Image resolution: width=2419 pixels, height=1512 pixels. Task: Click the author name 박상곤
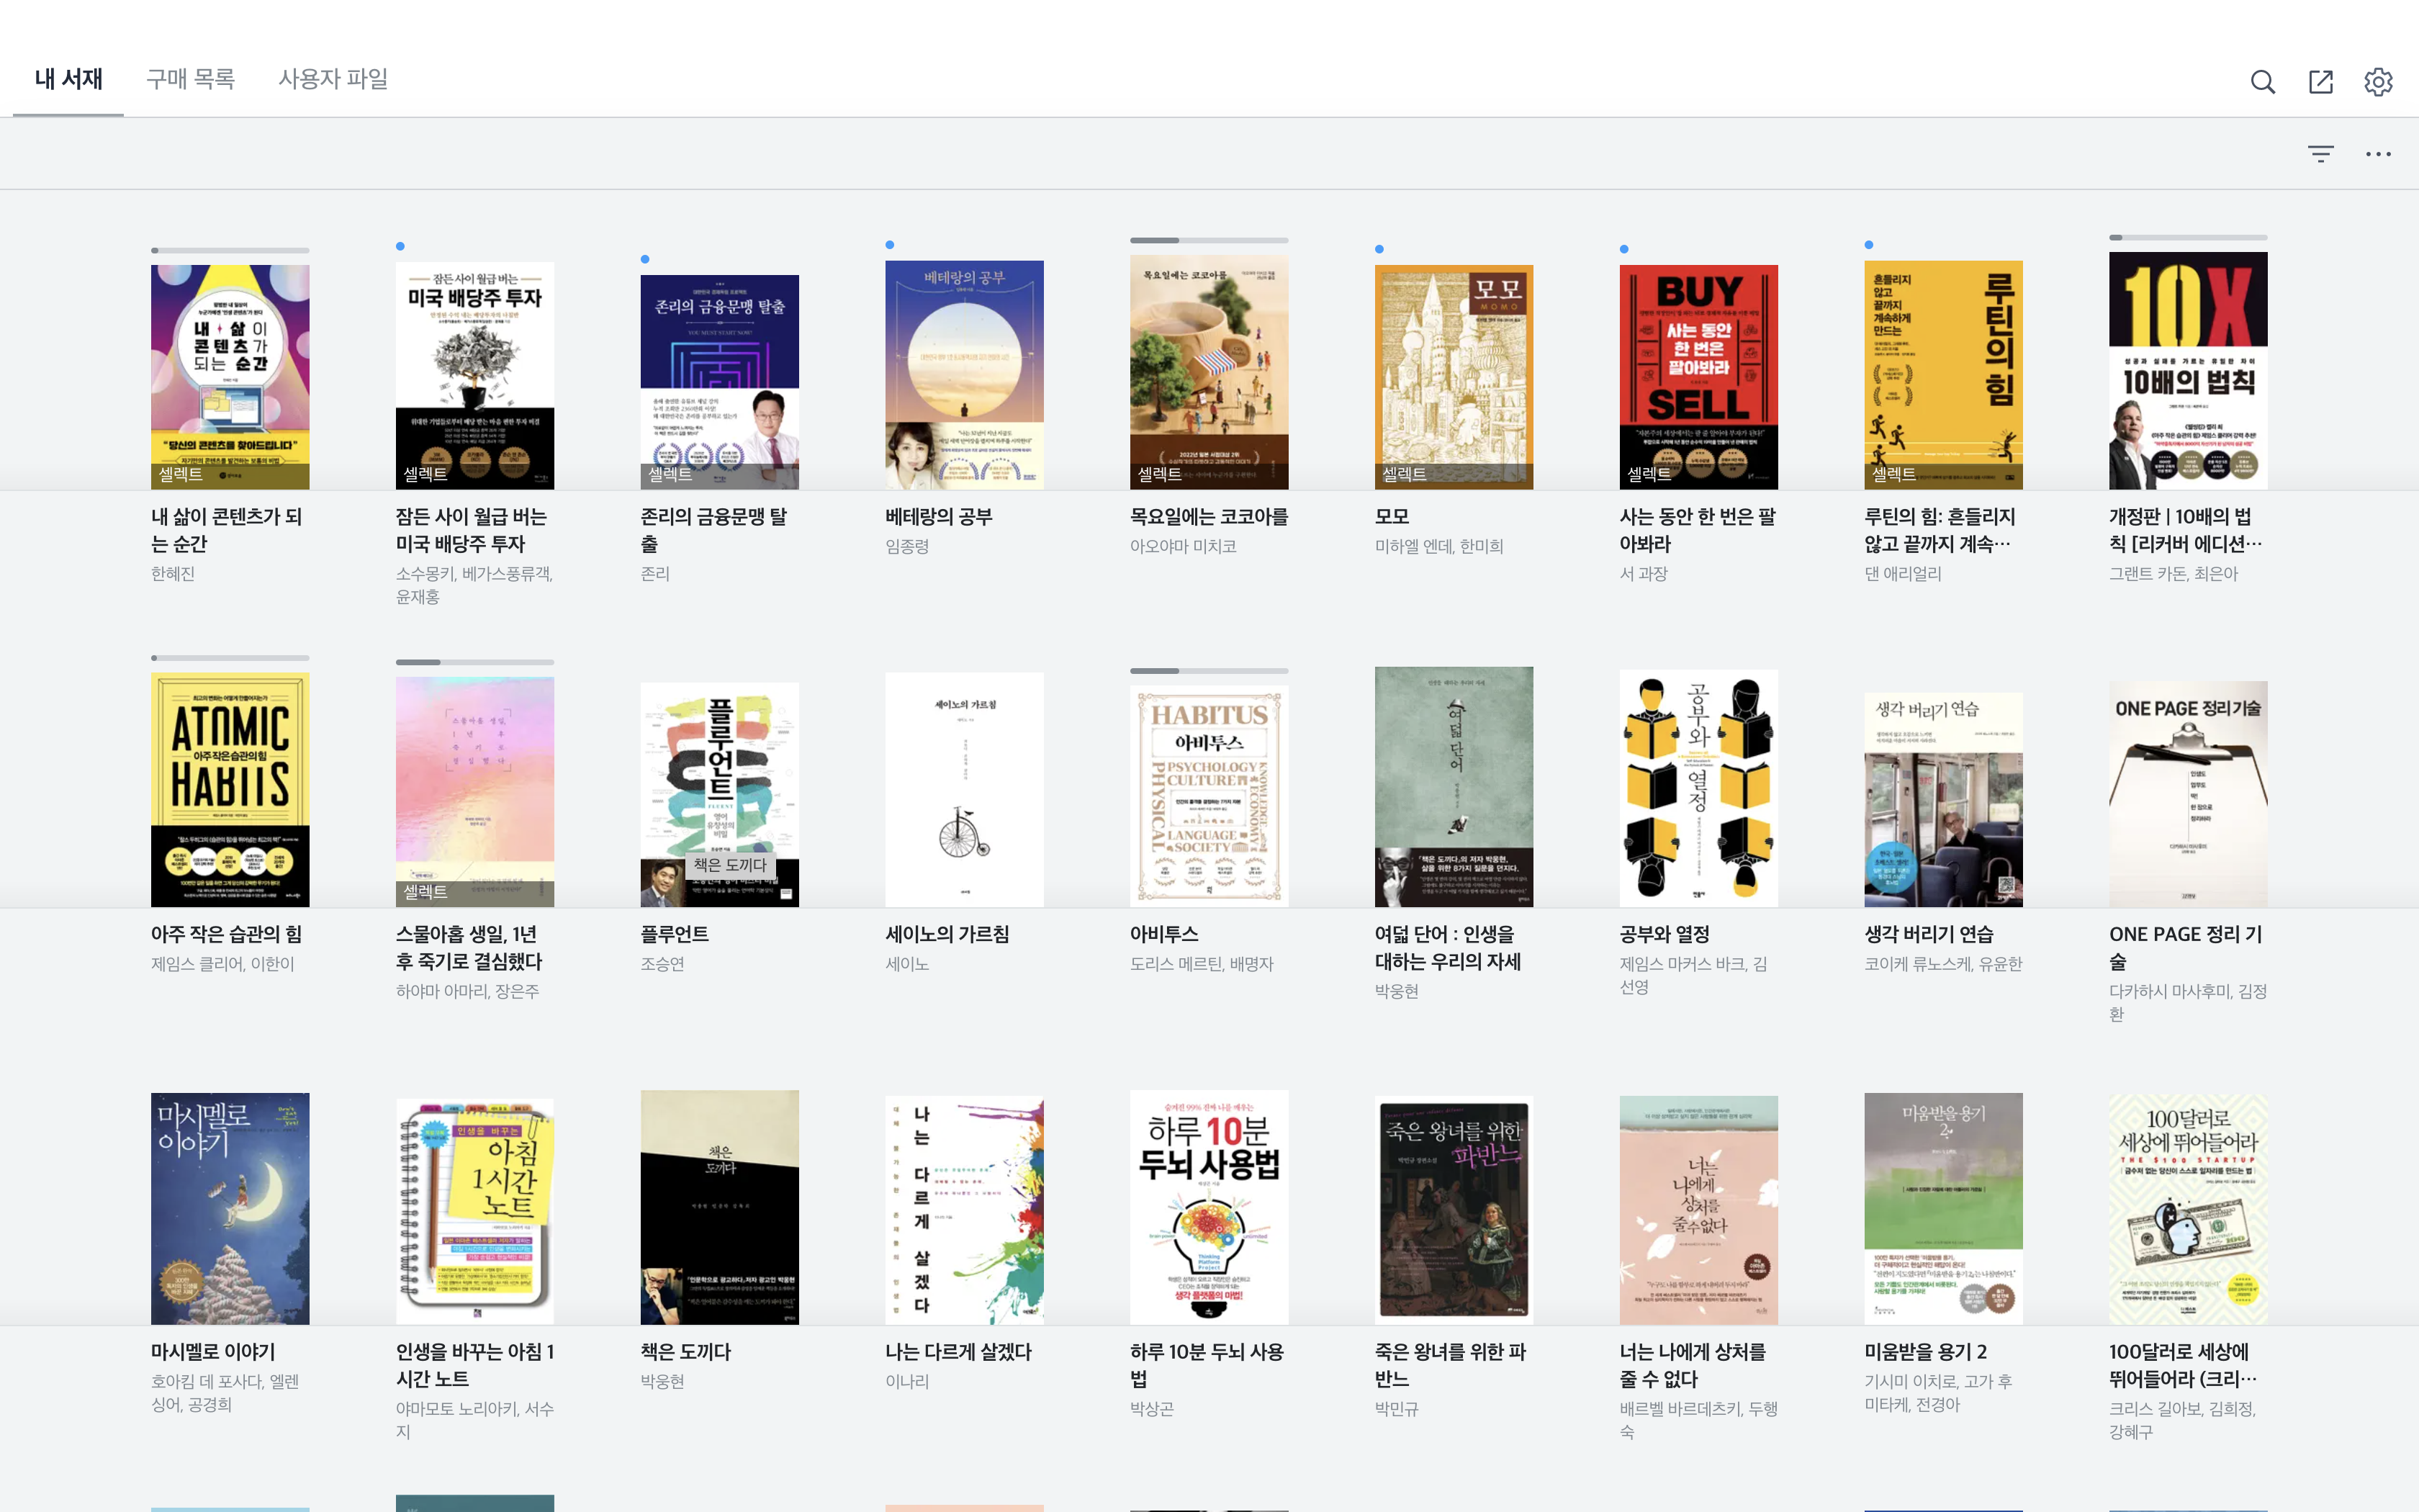(x=1151, y=1408)
